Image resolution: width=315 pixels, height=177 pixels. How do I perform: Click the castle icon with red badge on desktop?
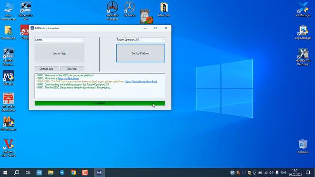(x=146, y=16)
